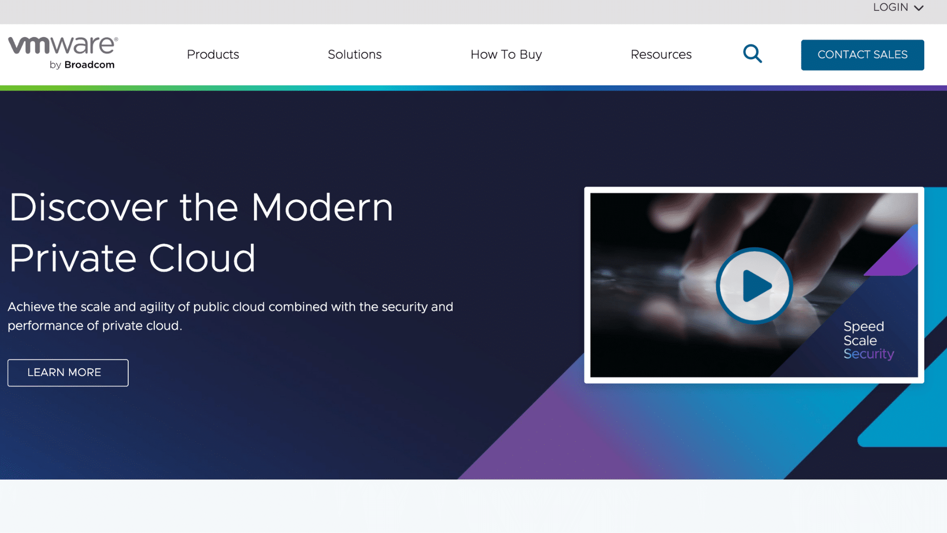
Task: Open the How To Buy menu
Action: [506, 54]
